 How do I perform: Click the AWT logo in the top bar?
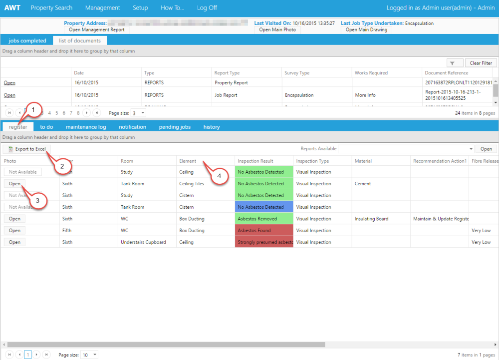click(x=12, y=7)
